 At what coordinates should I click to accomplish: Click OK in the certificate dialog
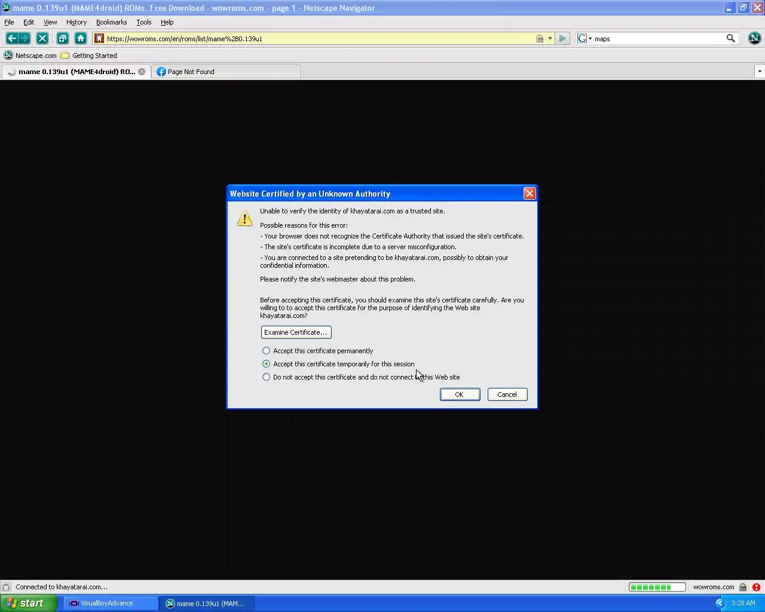[460, 394]
